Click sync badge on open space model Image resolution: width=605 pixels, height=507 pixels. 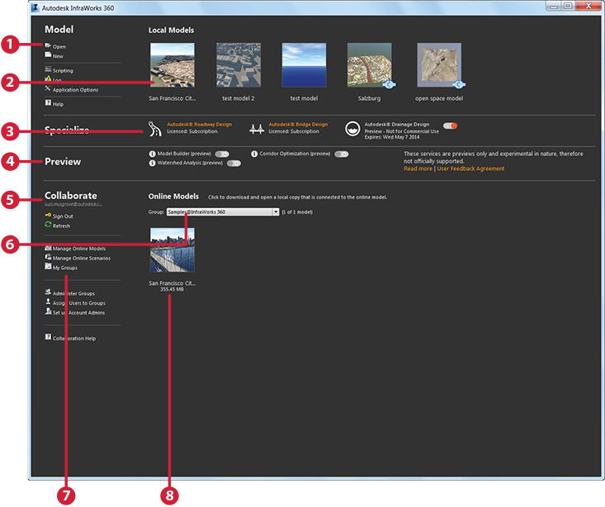458,84
